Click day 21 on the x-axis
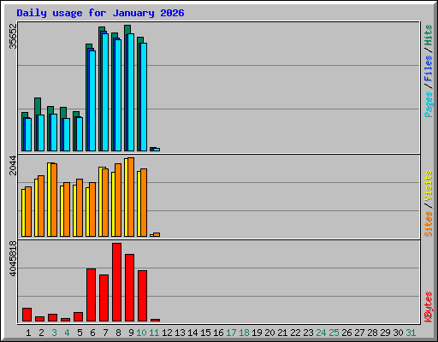438x342 pixels. tap(282, 333)
